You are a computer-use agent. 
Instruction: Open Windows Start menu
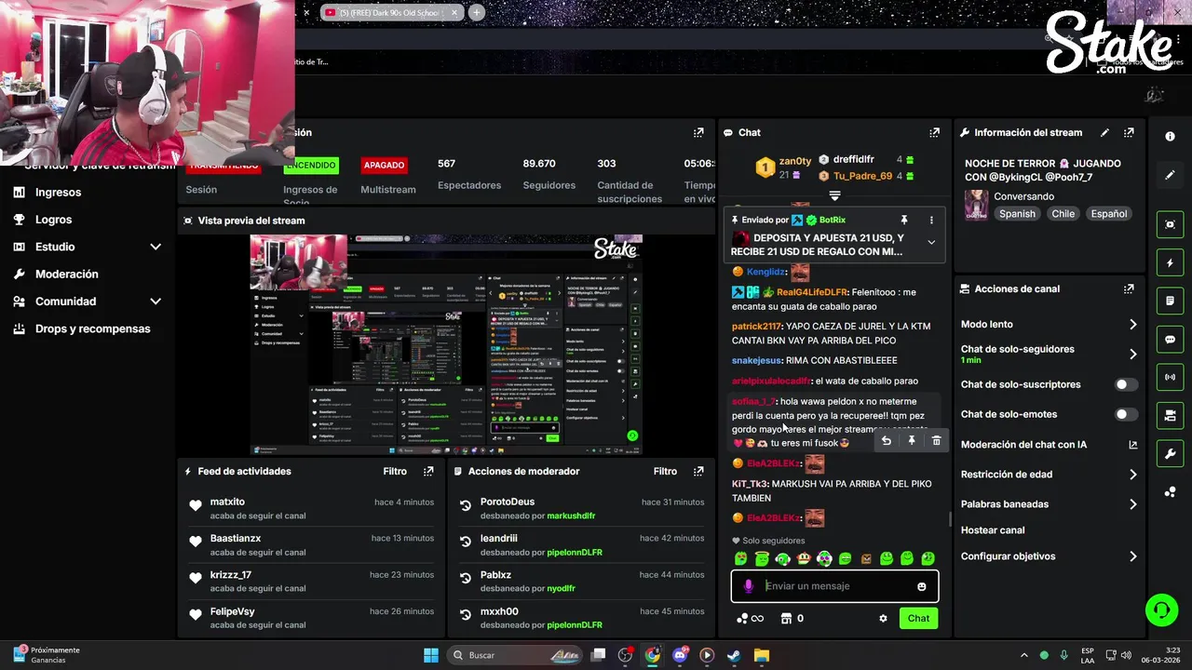431,655
